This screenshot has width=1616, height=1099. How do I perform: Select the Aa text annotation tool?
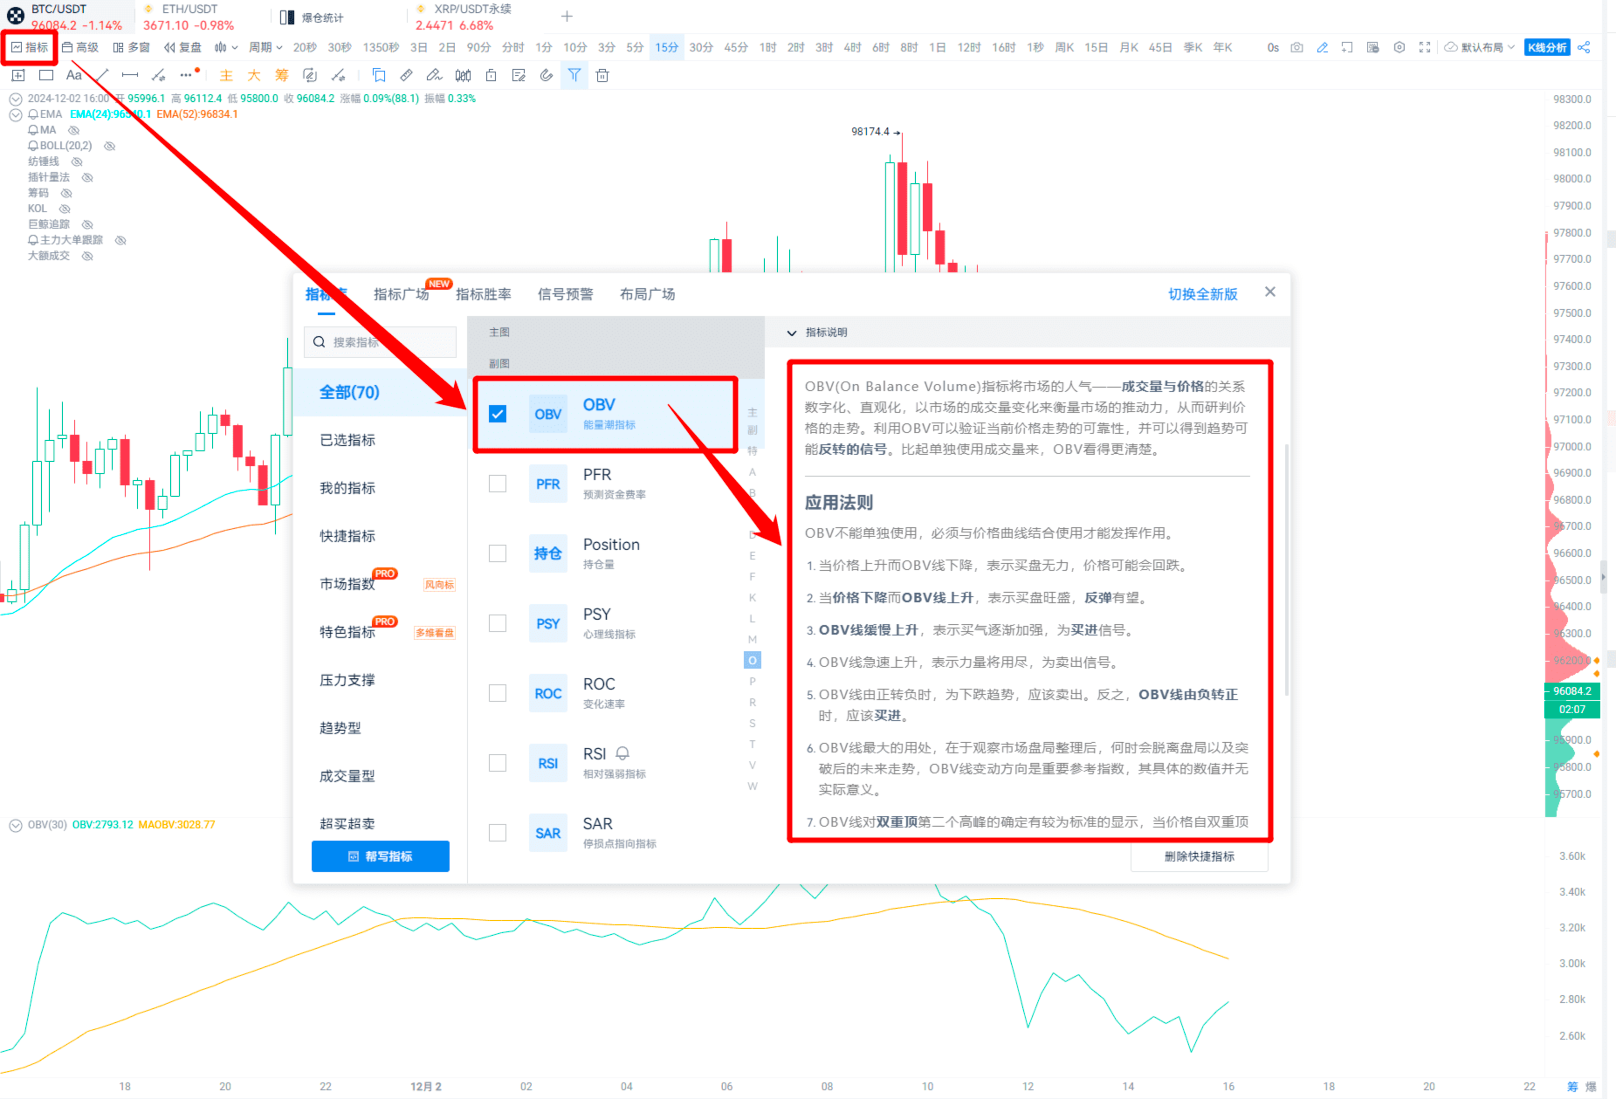(x=74, y=75)
